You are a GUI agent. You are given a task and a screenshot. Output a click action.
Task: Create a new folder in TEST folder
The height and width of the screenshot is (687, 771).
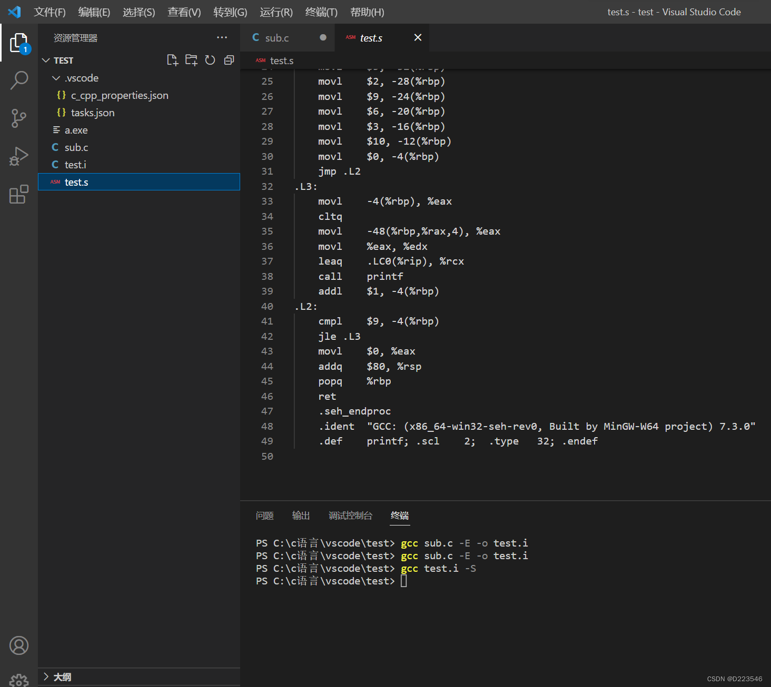[x=191, y=60]
